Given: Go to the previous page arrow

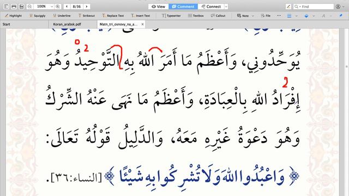Looking at the screenshot, I should coord(67,7).
